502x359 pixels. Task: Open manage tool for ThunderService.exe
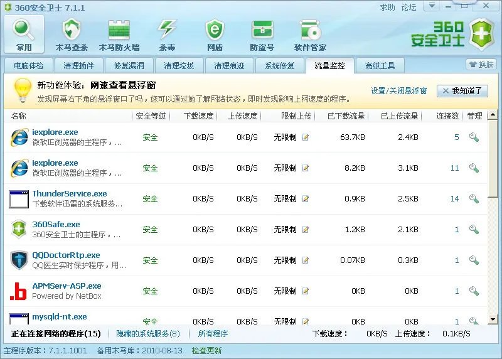(x=474, y=199)
